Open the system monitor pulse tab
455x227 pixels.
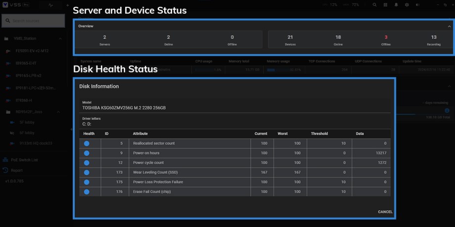pos(51,5)
